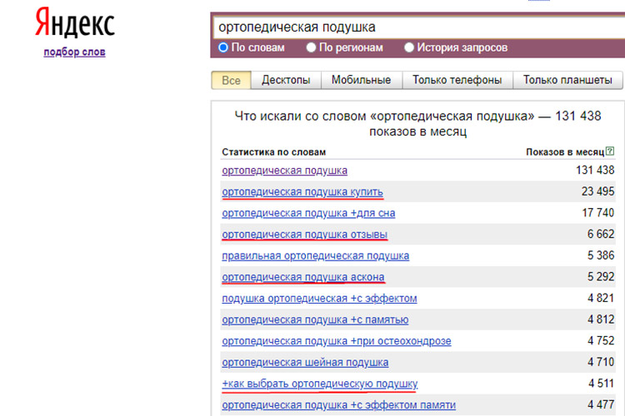Click the Что искали со словом heading
Image resolution: width=625 pixels, height=416 pixels.
click(x=417, y=124)
